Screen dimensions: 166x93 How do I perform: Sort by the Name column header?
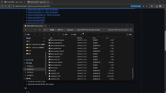[51, 38]
